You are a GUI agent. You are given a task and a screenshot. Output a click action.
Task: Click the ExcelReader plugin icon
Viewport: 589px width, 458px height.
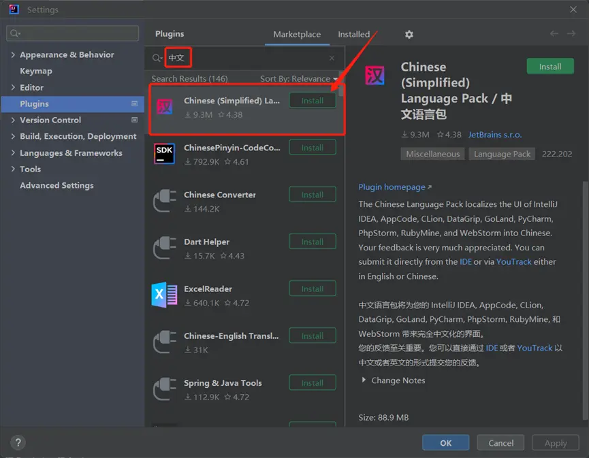coord(165,295)
